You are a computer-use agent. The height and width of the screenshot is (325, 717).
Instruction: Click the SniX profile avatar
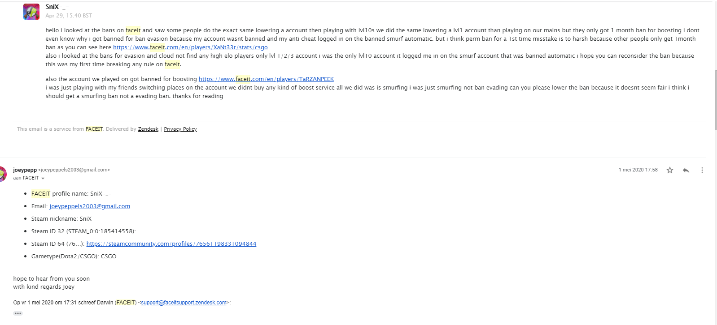[x=31, y=12]
